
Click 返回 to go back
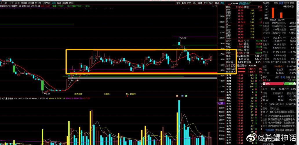(x=222, y=3)
